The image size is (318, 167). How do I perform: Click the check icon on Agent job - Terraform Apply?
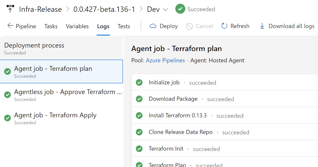tap(7, 118)
